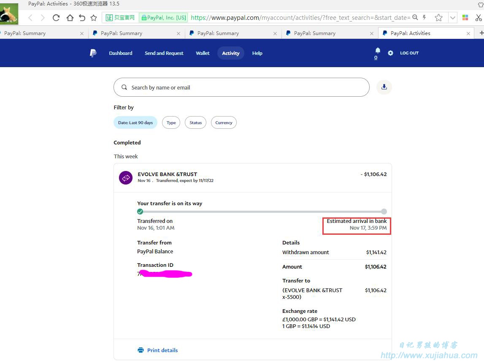484x361 pixels.
Task: Click the browser undo/restore closed tab icon
Action: point(82,18)
